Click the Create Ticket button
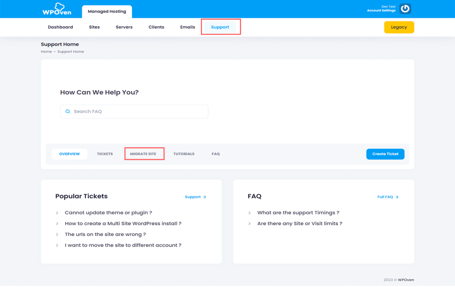This screenshot has height=287, width=455. [x=385, y=153]
